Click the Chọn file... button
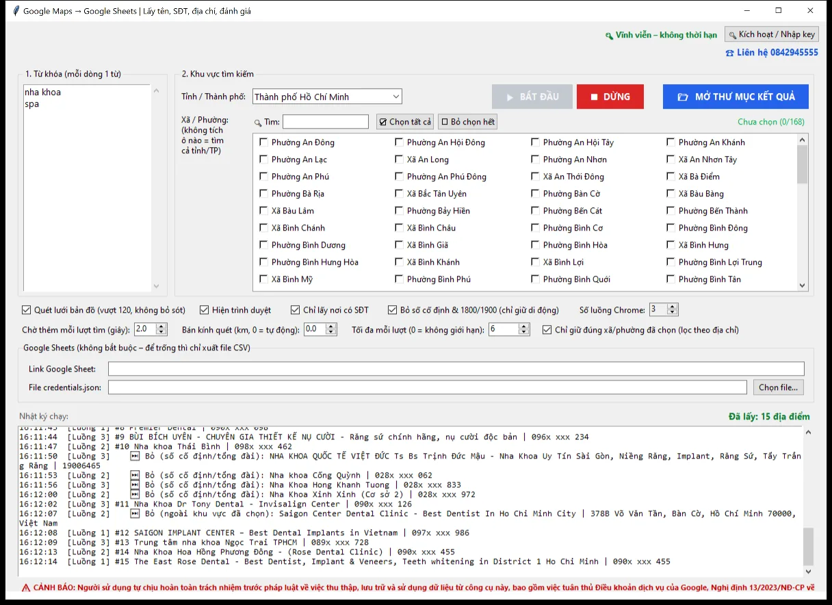 click(x=779, y=387)
